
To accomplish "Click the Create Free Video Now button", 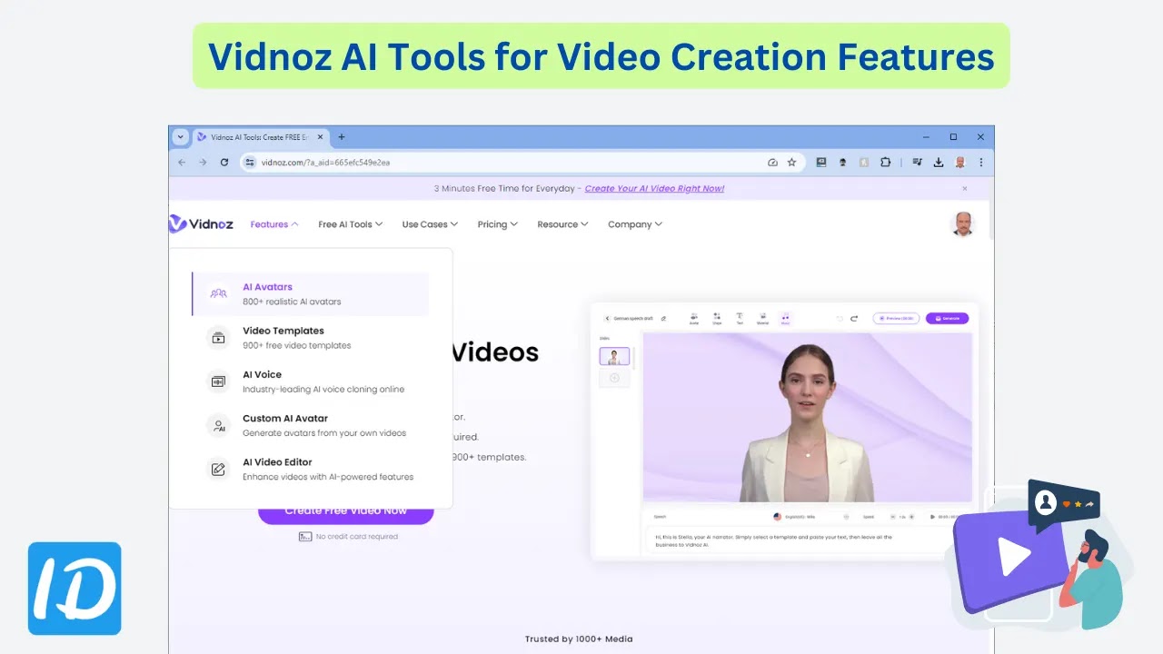I will 346,512.
